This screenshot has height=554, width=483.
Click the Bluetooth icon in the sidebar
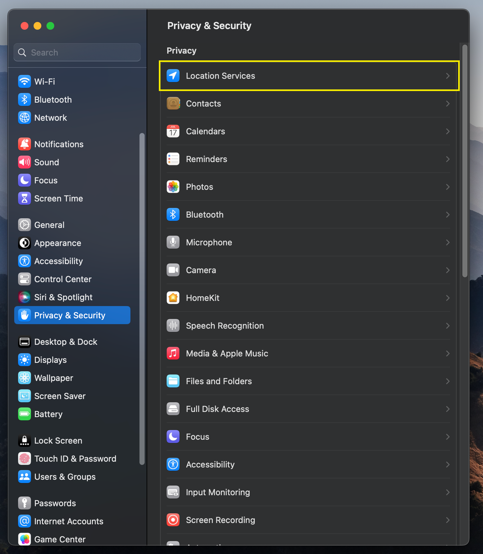(25, 99)
